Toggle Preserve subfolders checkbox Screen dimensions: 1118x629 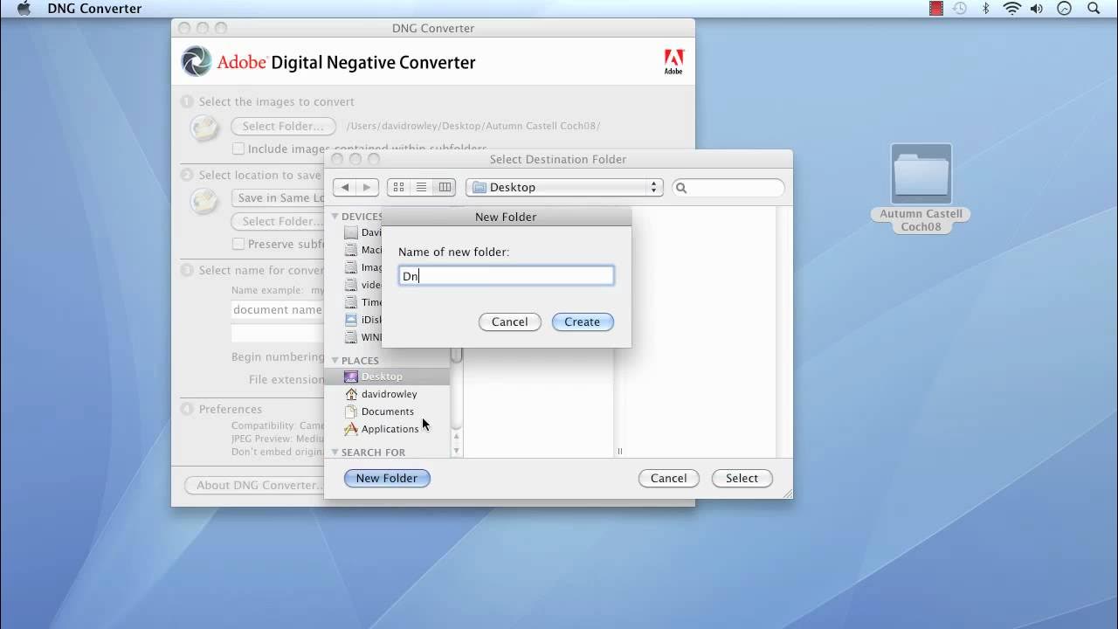pyautogui.click(x=238, y=244)
